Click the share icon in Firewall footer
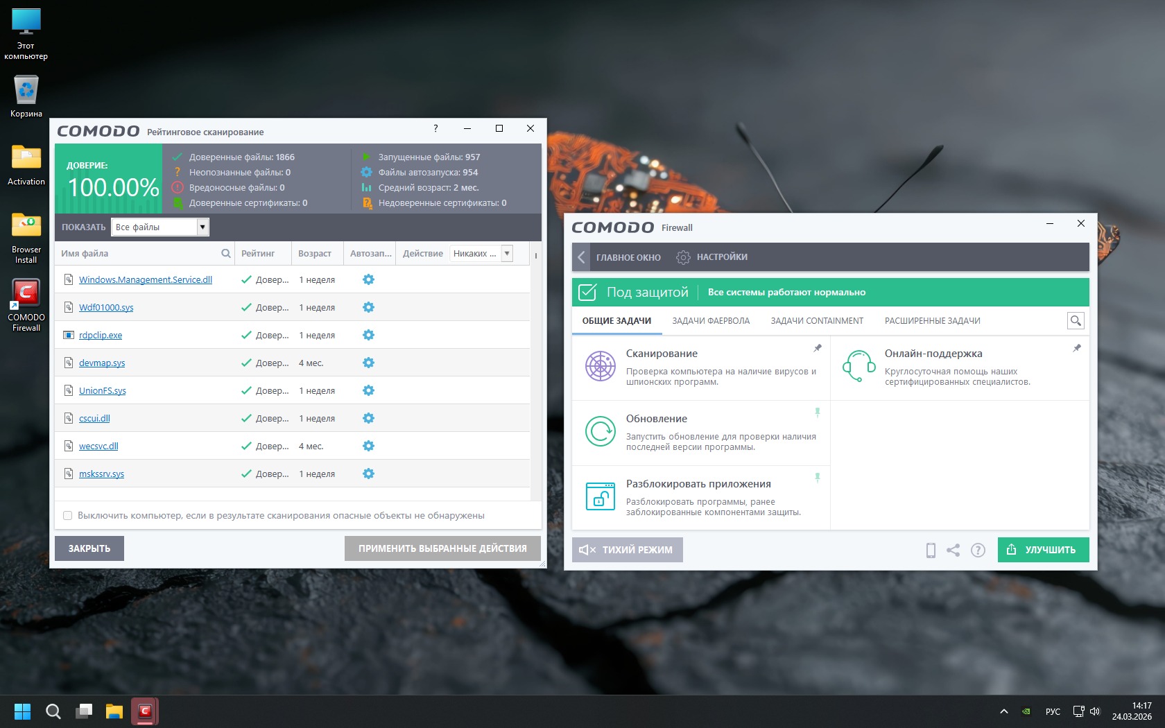 tap(953, 550)
